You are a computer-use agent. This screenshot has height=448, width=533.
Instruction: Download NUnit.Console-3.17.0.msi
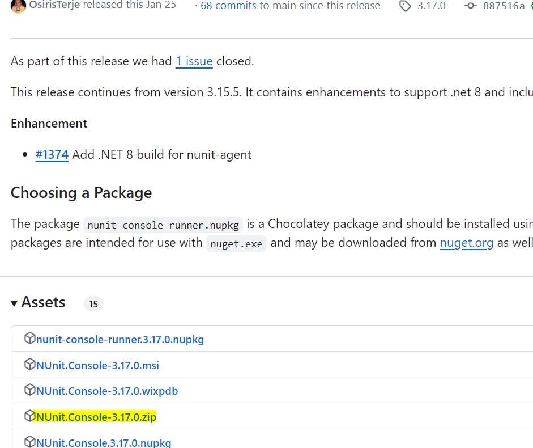(97, 365)
